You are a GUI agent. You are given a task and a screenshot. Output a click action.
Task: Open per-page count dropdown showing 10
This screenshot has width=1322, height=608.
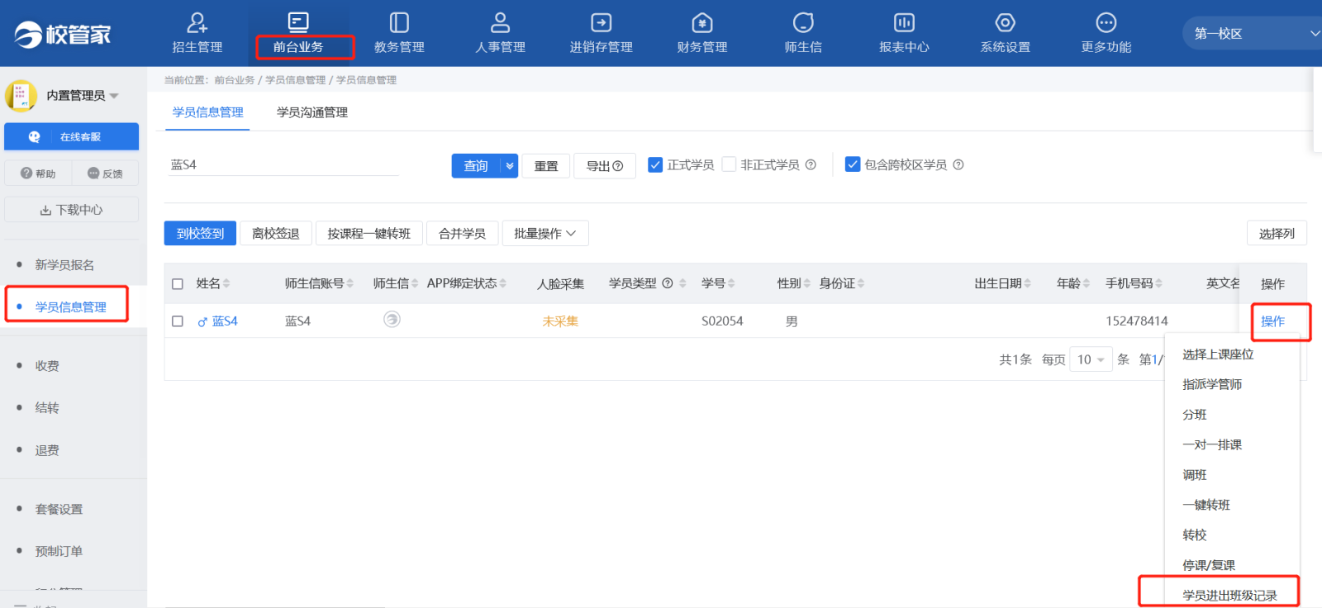pyautogui.click(x=1091, y=359)
